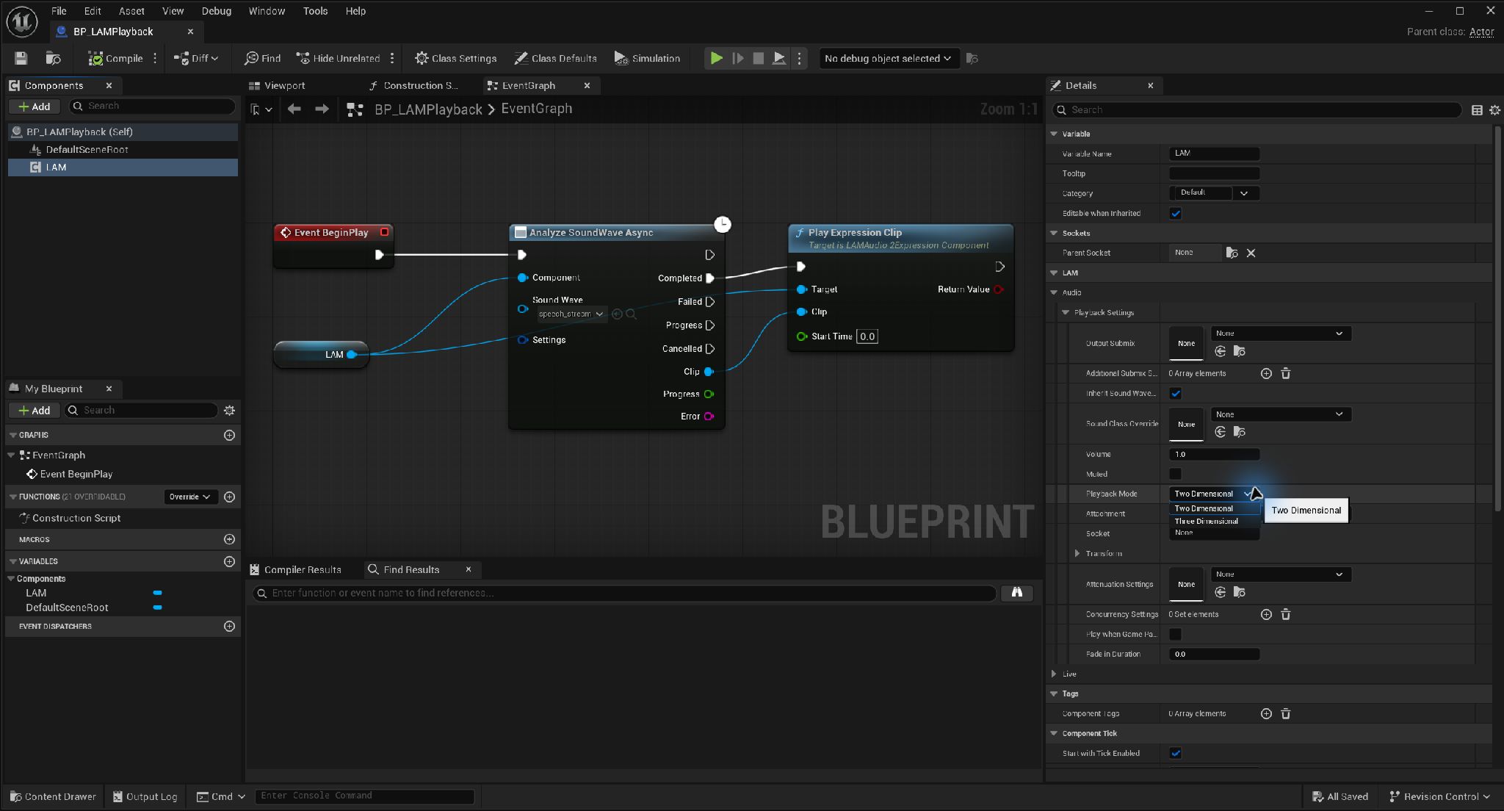
Task: Click the frame skip button beside Play
Action: click(x=738, y=58)
